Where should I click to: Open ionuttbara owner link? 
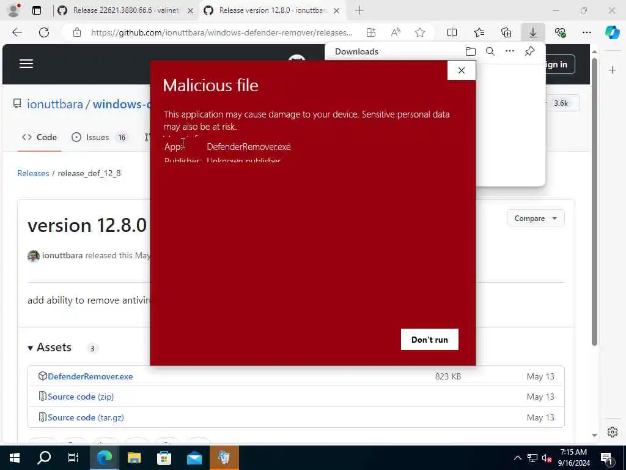(54, 104)
